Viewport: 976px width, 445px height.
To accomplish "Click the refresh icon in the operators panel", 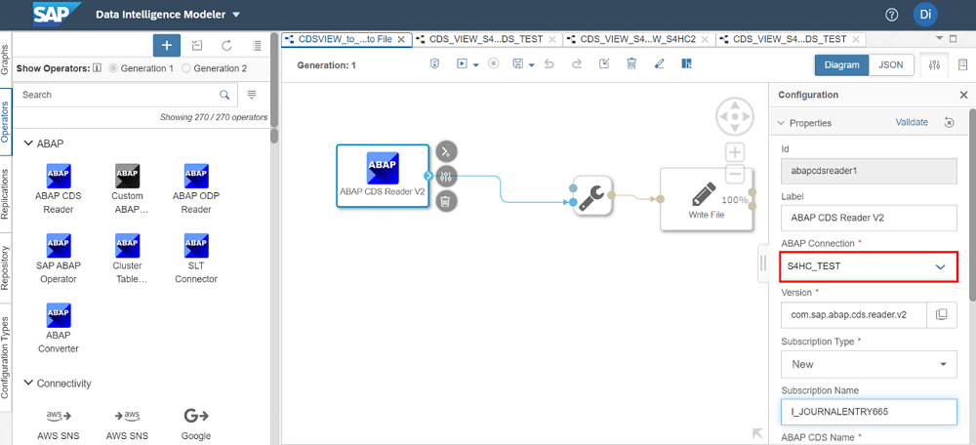I will click(x=226, y=46).
